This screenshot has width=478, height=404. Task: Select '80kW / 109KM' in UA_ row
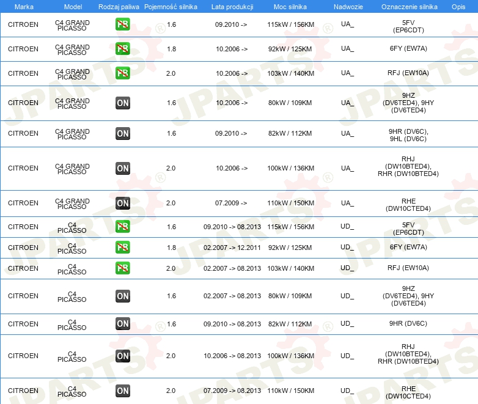pos(290,103)
